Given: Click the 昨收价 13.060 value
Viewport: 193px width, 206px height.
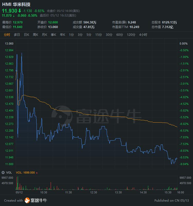Looking at the screenshot, I should [53, 27].
